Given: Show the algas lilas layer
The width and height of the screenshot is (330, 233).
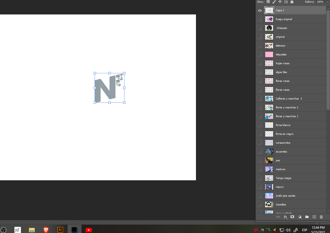Looking at the screenshot, I should (259, 72).
